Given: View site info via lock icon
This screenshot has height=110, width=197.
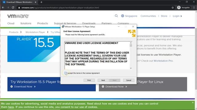Looking at the screenshot, I should pyautogui.click(x=19, y=8).
